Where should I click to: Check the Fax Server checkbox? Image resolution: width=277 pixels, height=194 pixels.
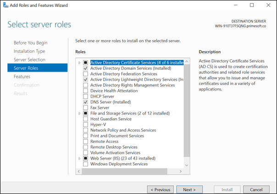click(x=85, y=108)
